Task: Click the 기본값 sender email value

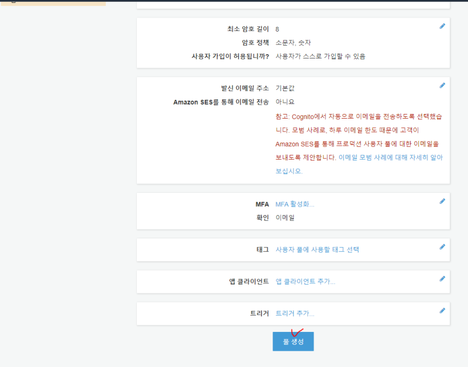Action: point(285,88)
